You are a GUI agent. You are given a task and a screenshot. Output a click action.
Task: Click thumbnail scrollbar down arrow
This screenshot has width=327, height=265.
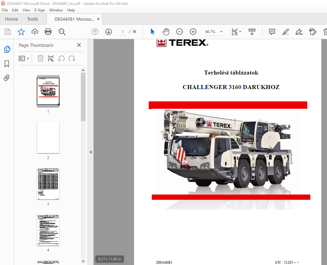point(83,261)
